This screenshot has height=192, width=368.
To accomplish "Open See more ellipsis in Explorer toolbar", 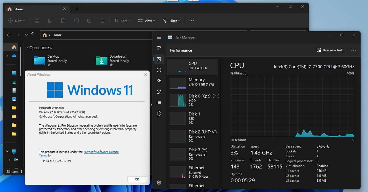I will pyautogui.click(x=191, y=21).
